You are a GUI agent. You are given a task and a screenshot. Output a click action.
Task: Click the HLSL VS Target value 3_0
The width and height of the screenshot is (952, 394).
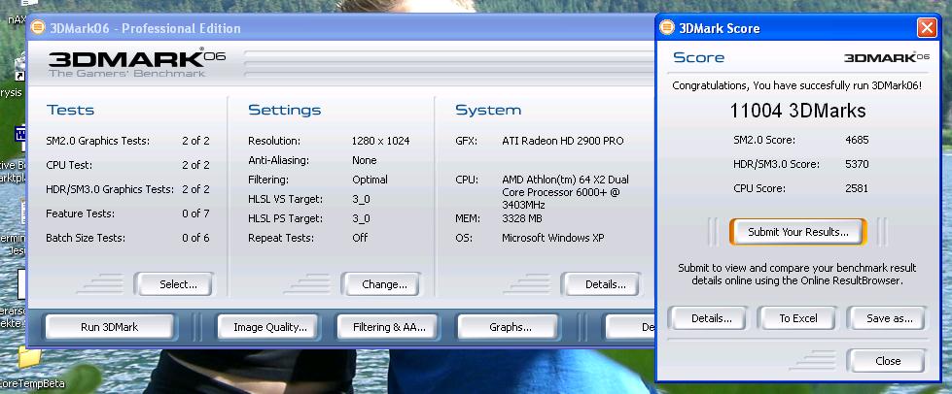coord(361,199)
